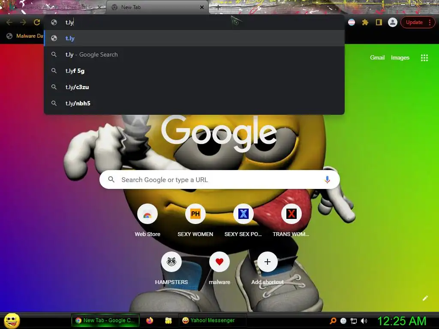This screenshot has width=439, height=329.
Task: Open the Google apps grid
Action: (424, 58)
